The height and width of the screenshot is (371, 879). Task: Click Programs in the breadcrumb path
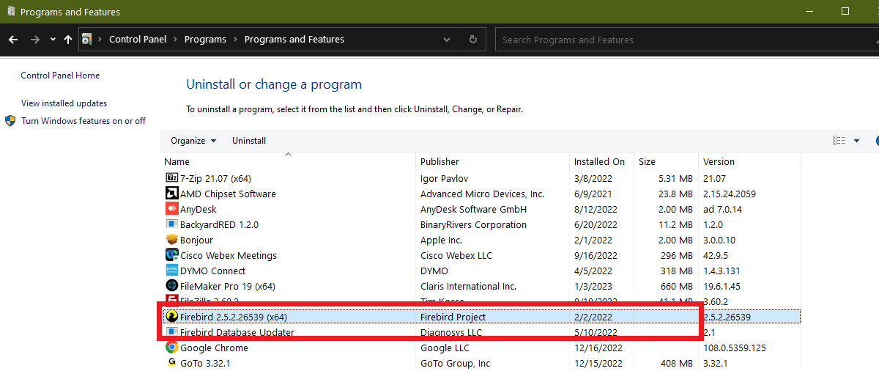click(x=205, y=40)
